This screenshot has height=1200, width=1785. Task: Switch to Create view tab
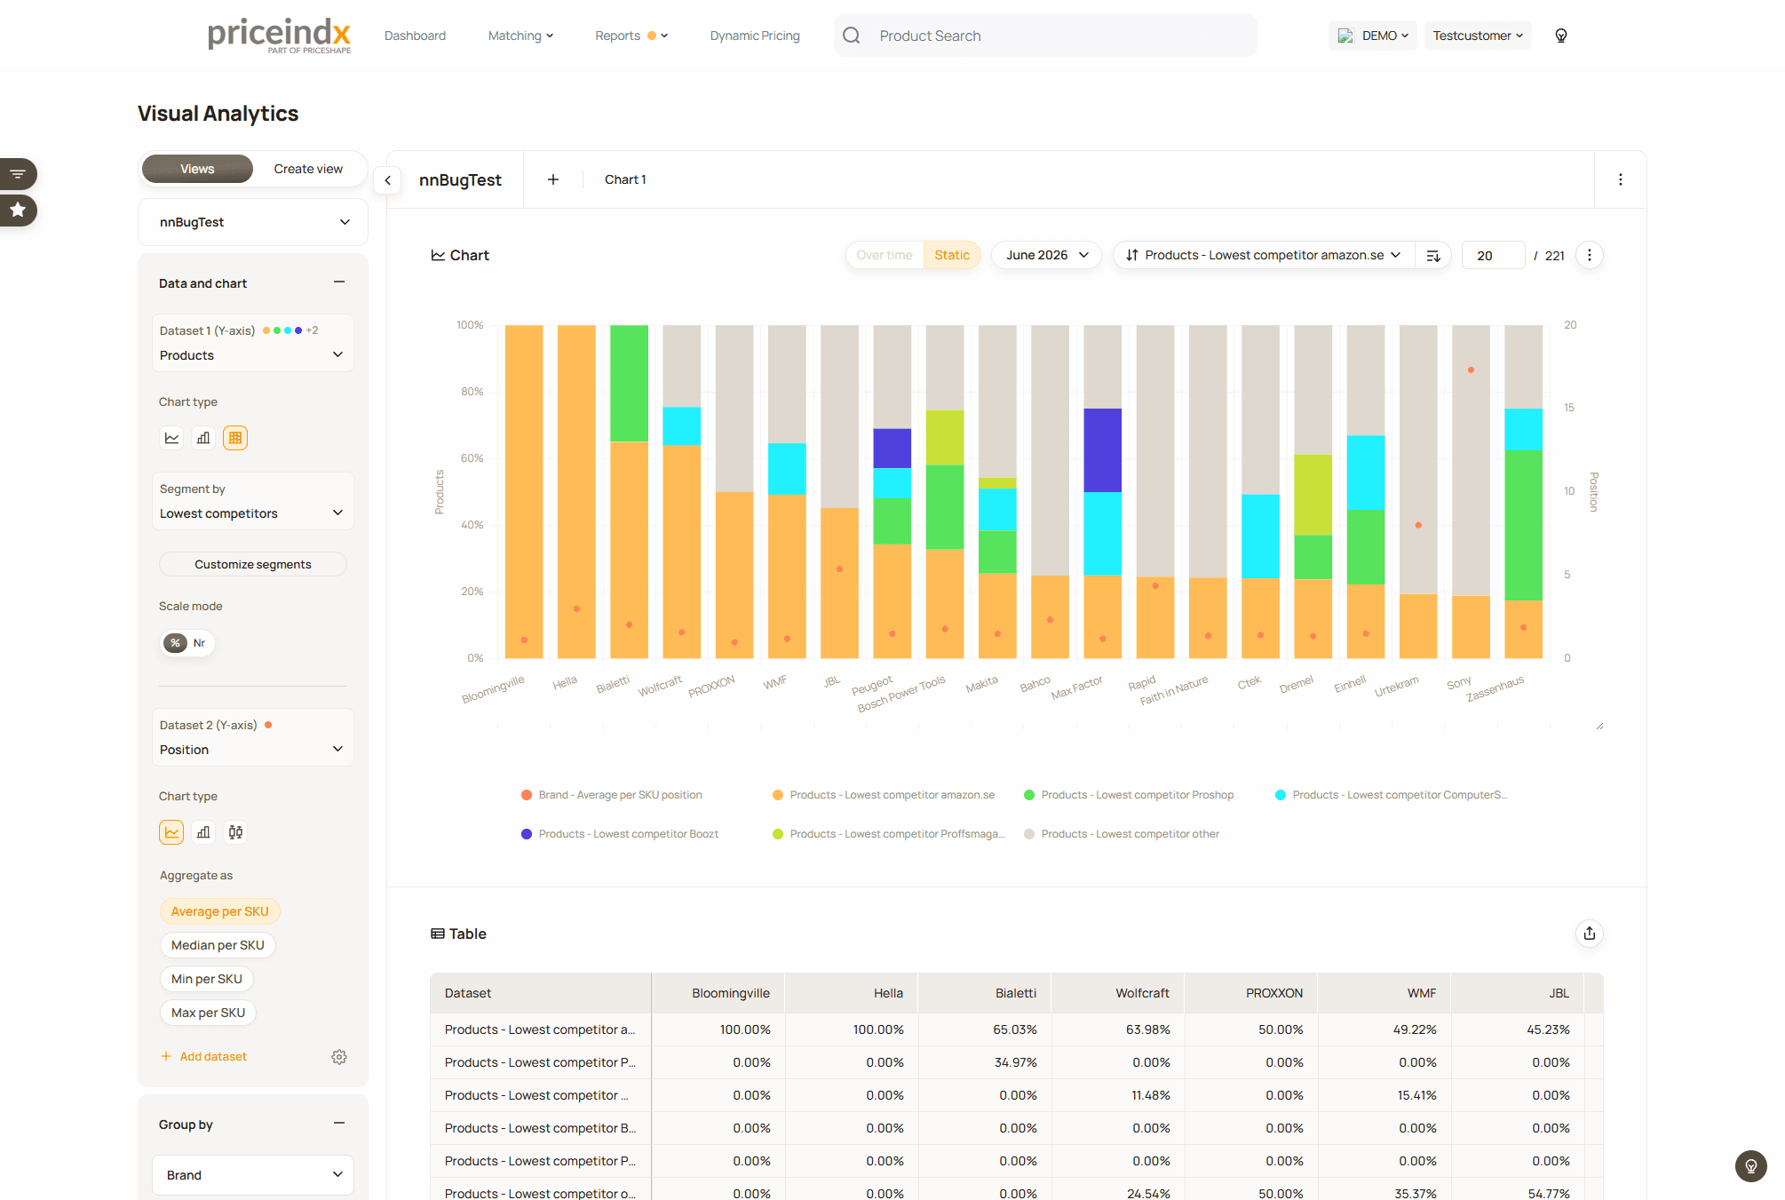click(308, 169)
